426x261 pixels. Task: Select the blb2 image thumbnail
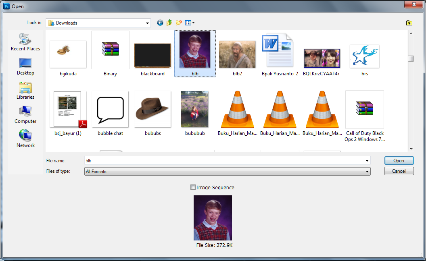point(237,58)
